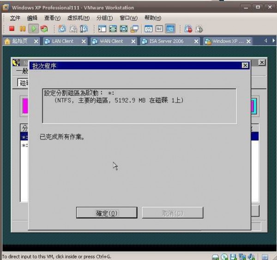The width and height of the screenshot is (277, 260).
Task: Open the 帮助(H) menu
Action: 153,18
